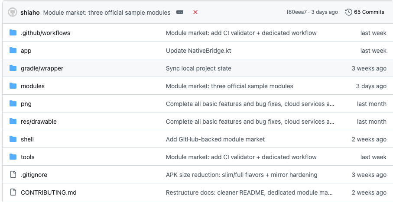
Task: Open the 65 Commits history
Action: click(x=365, y=12)
